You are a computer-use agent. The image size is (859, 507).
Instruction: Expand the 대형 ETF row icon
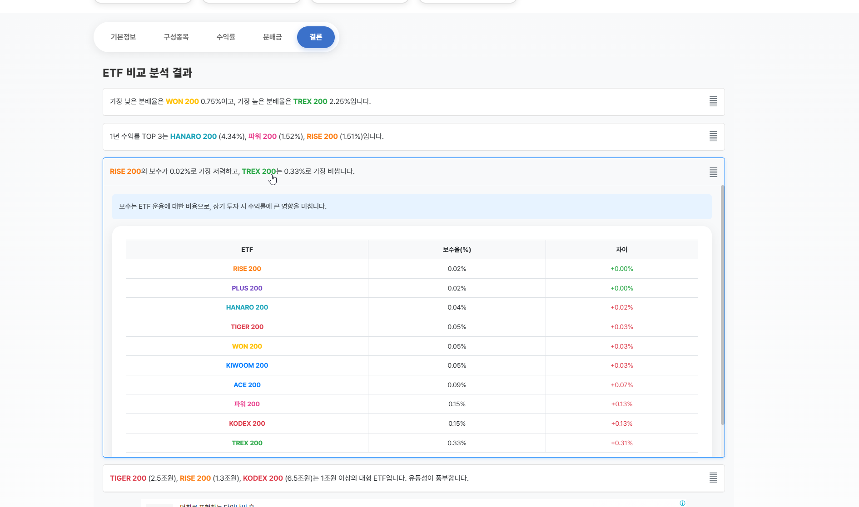[x=713, y=478]
